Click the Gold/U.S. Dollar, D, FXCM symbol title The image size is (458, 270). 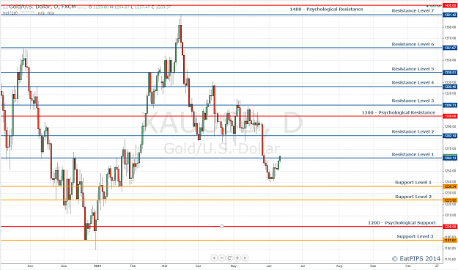[43, 7]
